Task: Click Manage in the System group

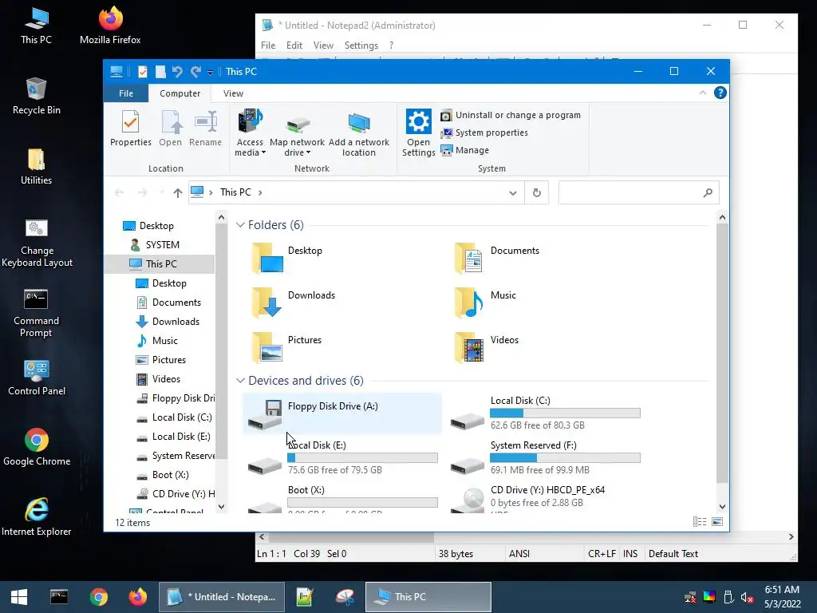Action: pos(465,150)
